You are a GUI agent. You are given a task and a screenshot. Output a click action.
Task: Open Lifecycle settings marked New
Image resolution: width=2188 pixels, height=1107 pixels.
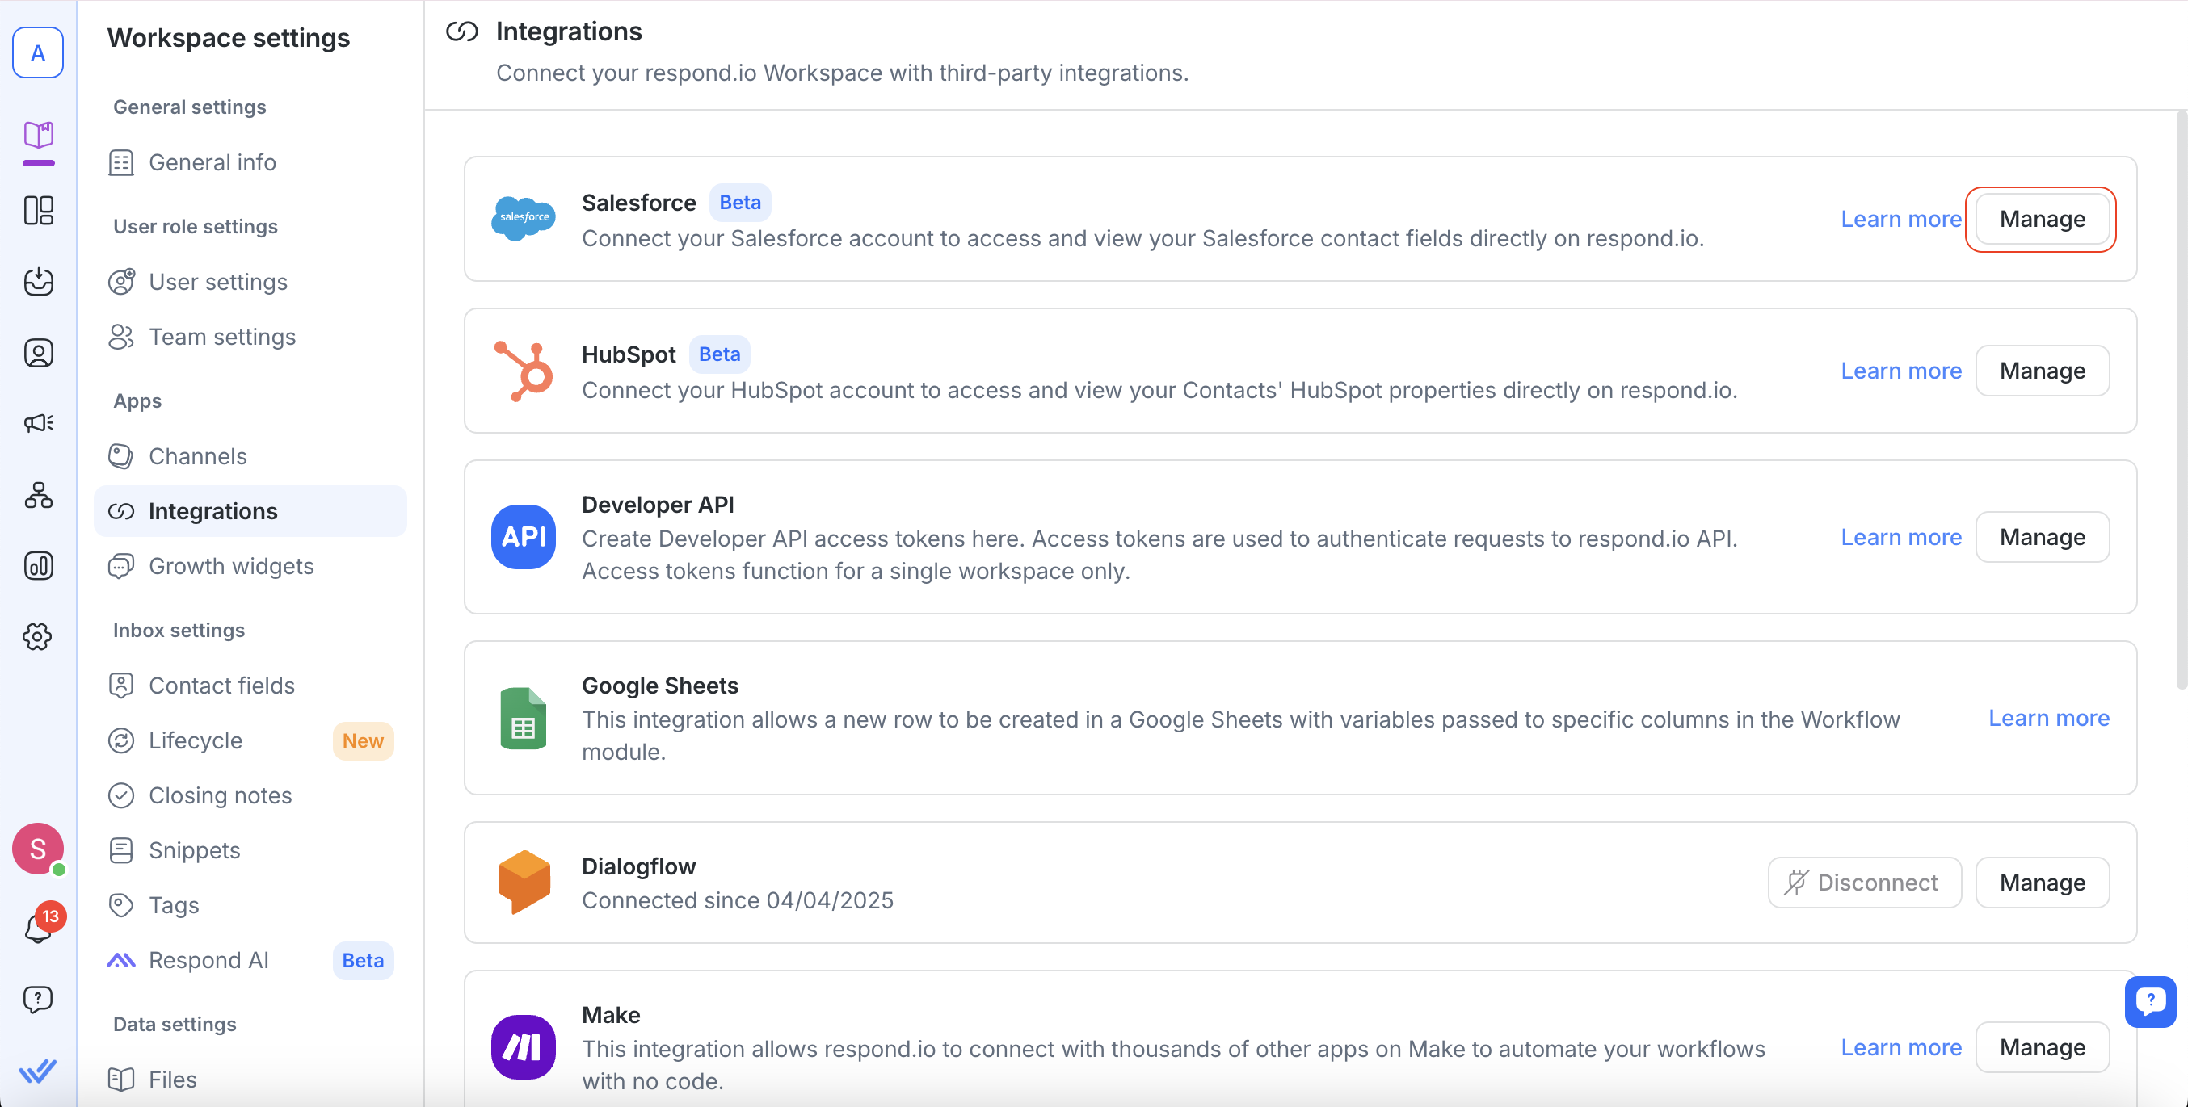[196, 740]
